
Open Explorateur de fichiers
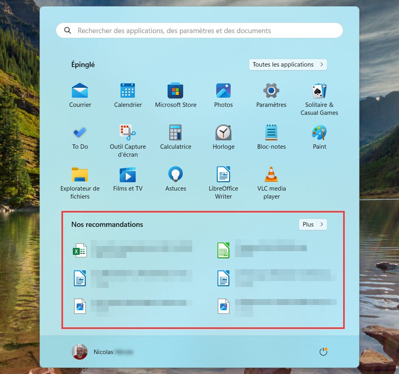(80, 183)
